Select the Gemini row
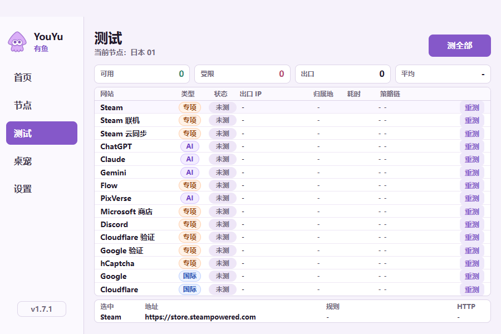Screen dimensions: 501x334 point(292,173)
